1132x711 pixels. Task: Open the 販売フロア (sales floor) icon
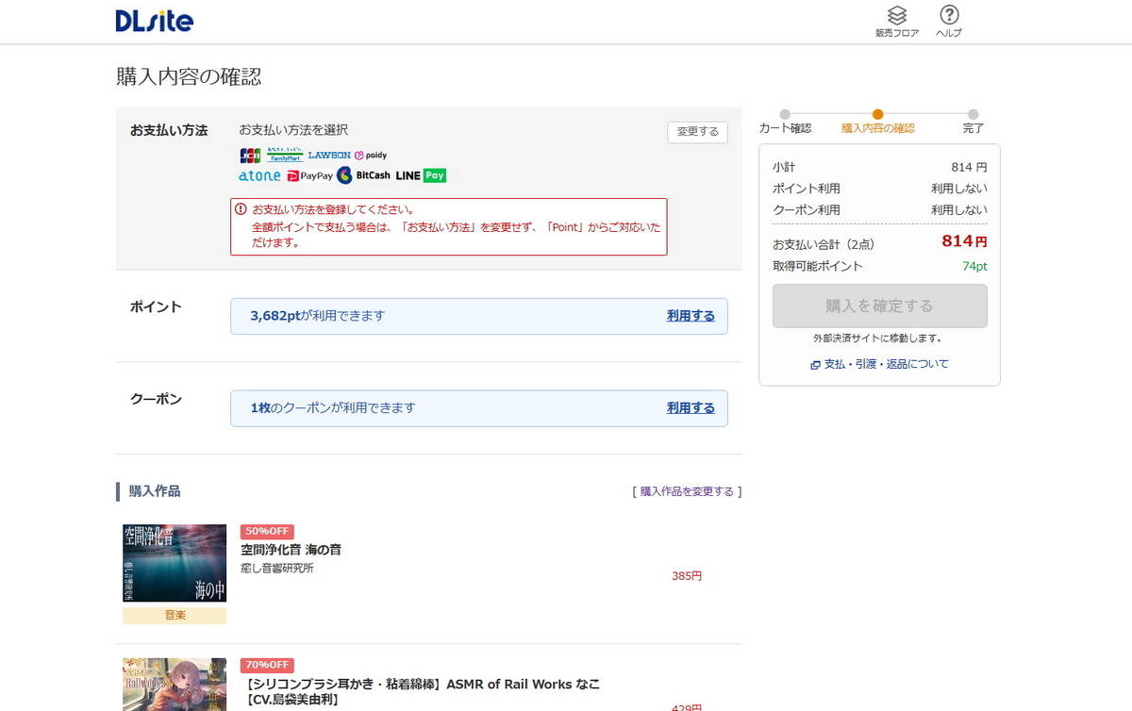coord(897,21)
